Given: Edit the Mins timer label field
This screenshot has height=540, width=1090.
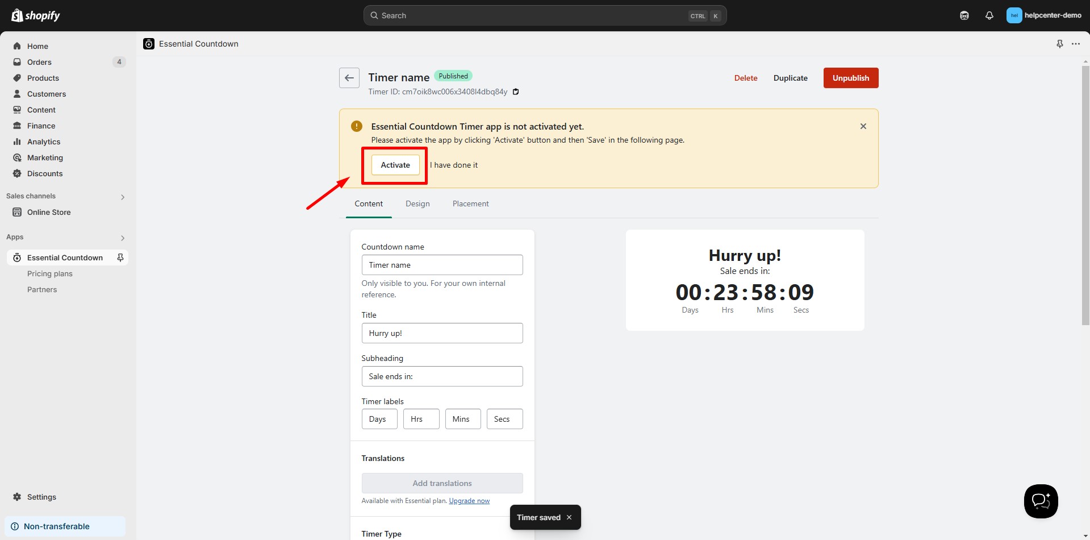Looking at the screenshot, I should coord(463,419).
